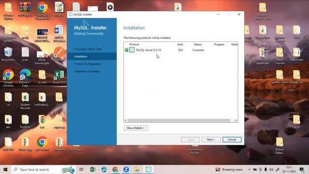Select the js.txt file on desktop
Screen dimensions: 309x174
25,54
